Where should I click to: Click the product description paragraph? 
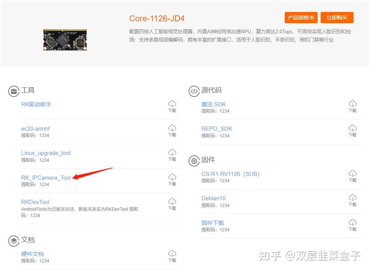pyautogui.click(x=240, y=36)
